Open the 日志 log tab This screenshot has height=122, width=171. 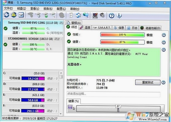pos(132,28)
